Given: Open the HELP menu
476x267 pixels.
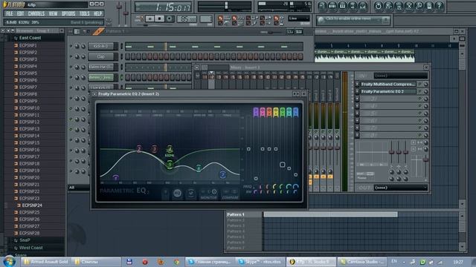Looking at the screenshot, I should (97, 13).
